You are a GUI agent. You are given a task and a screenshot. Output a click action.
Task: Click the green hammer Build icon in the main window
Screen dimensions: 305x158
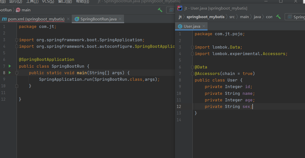[160, 10]
